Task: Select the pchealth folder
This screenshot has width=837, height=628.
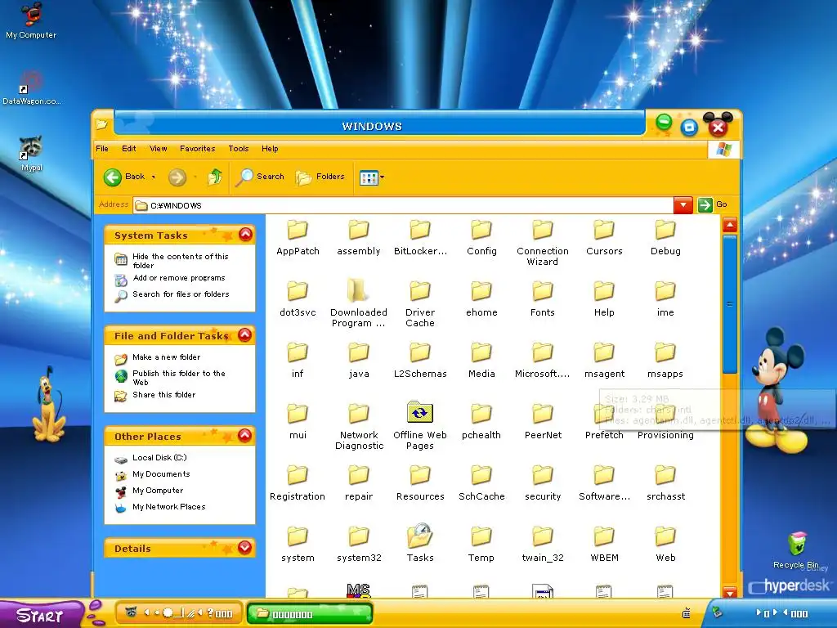Action: (481, 422)
